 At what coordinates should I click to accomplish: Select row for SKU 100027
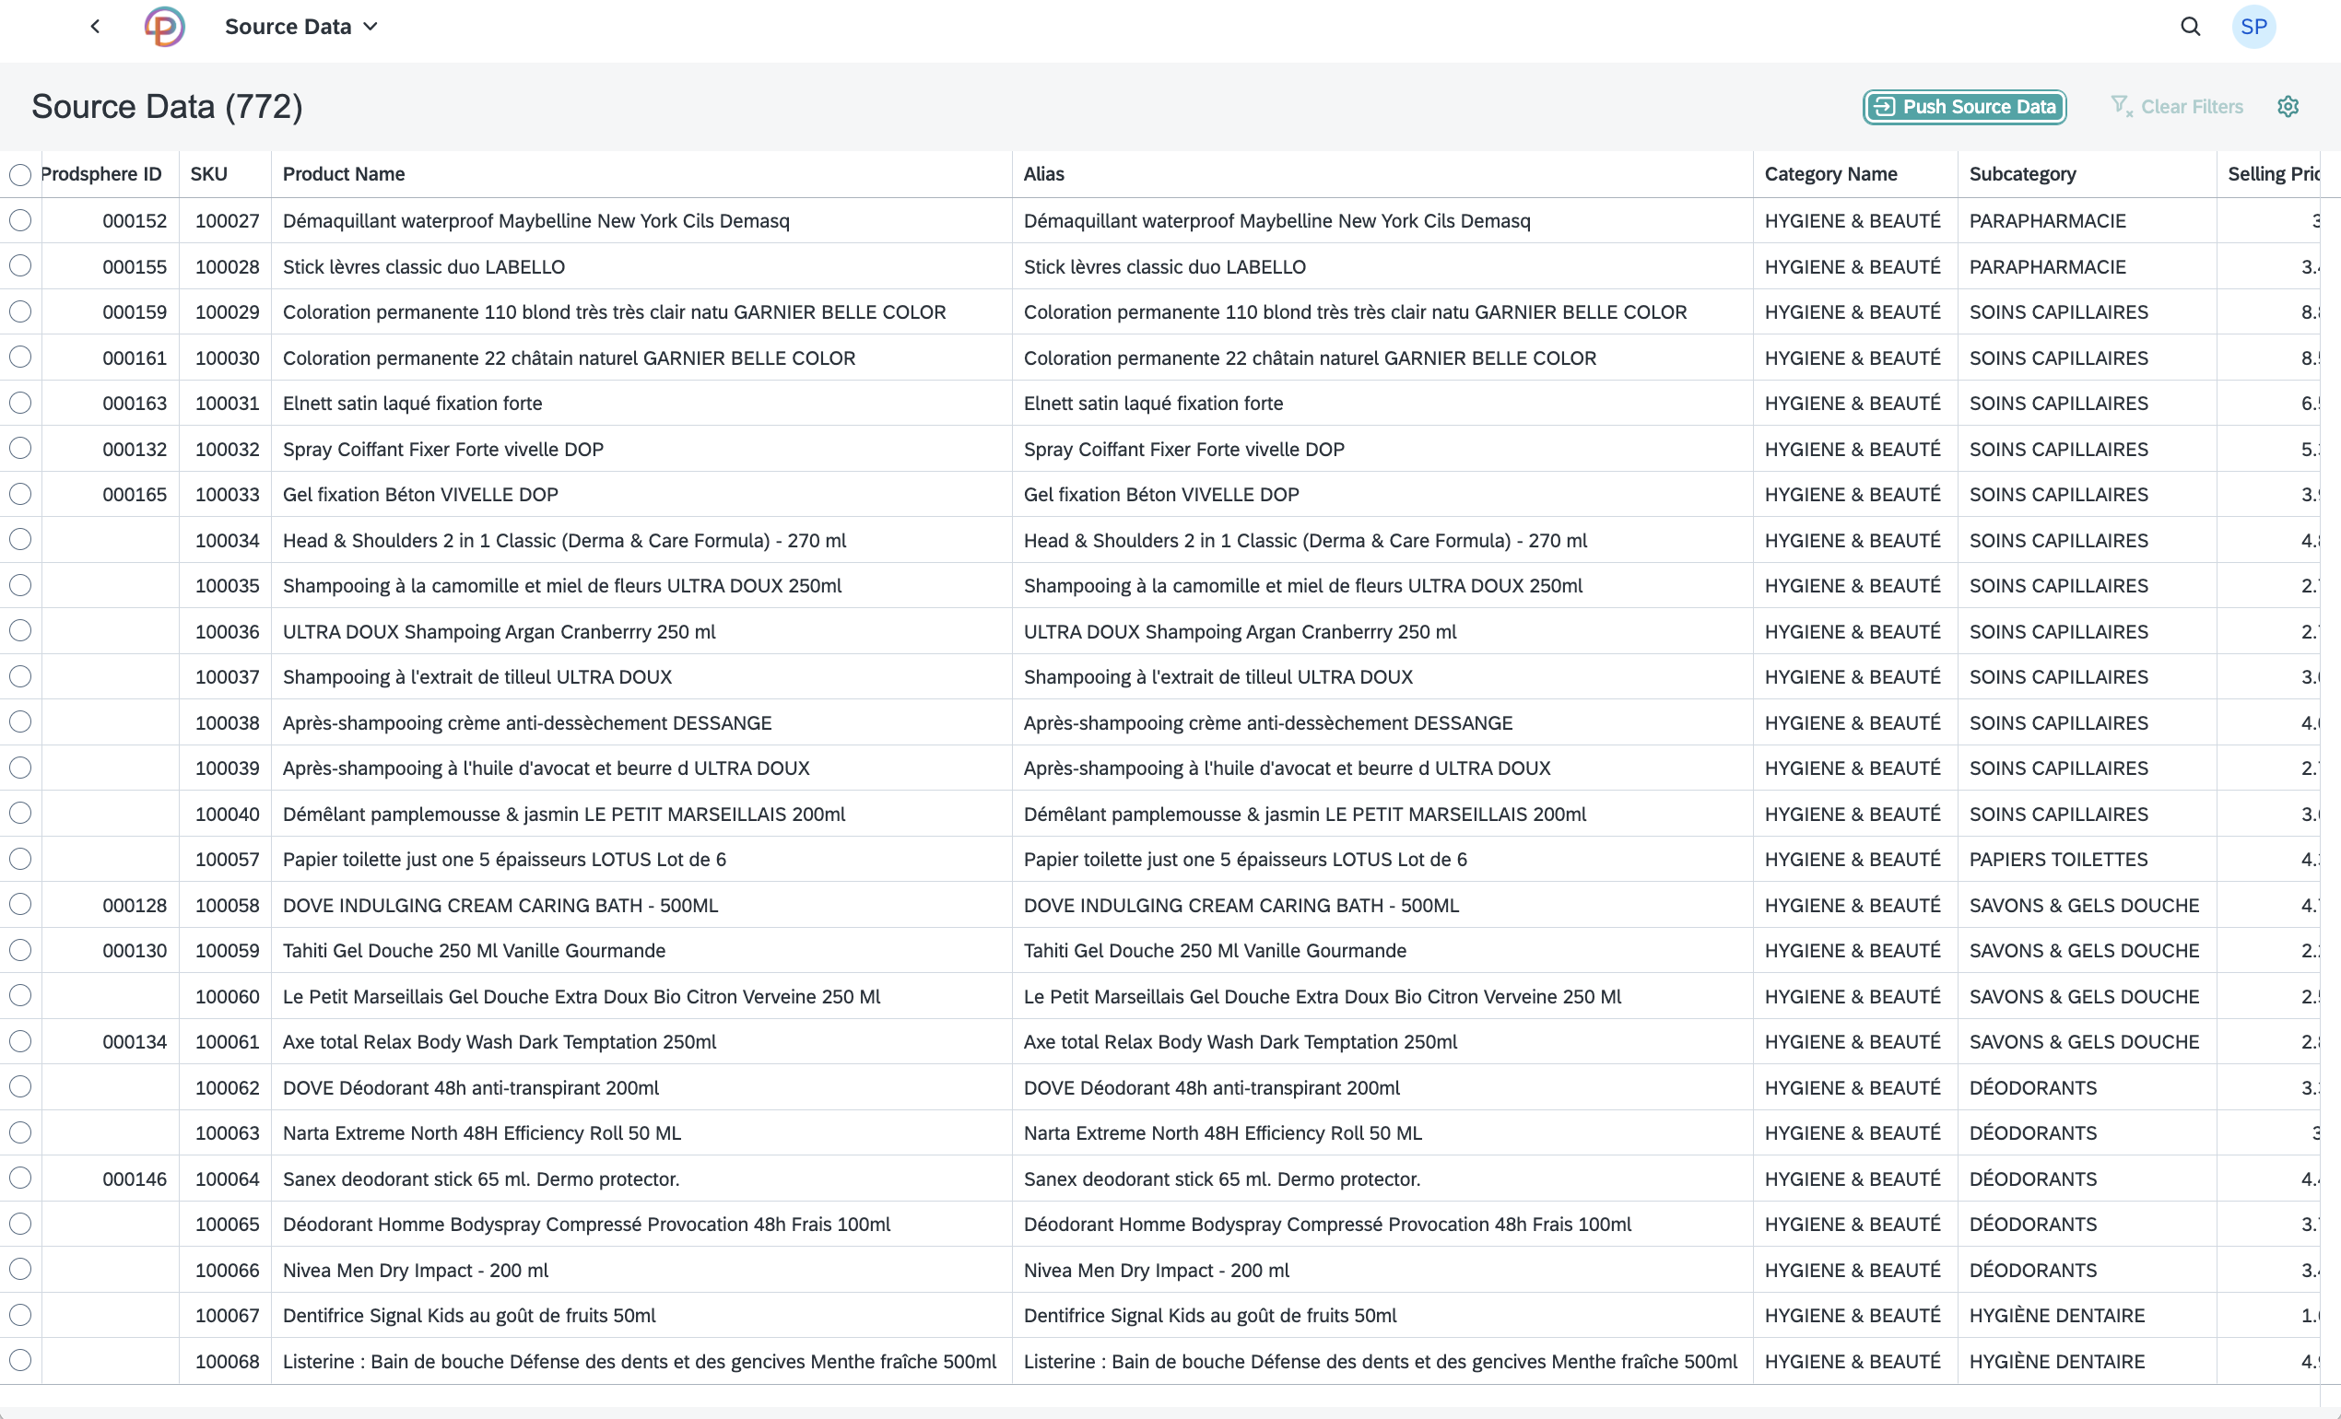pos(20,220)
